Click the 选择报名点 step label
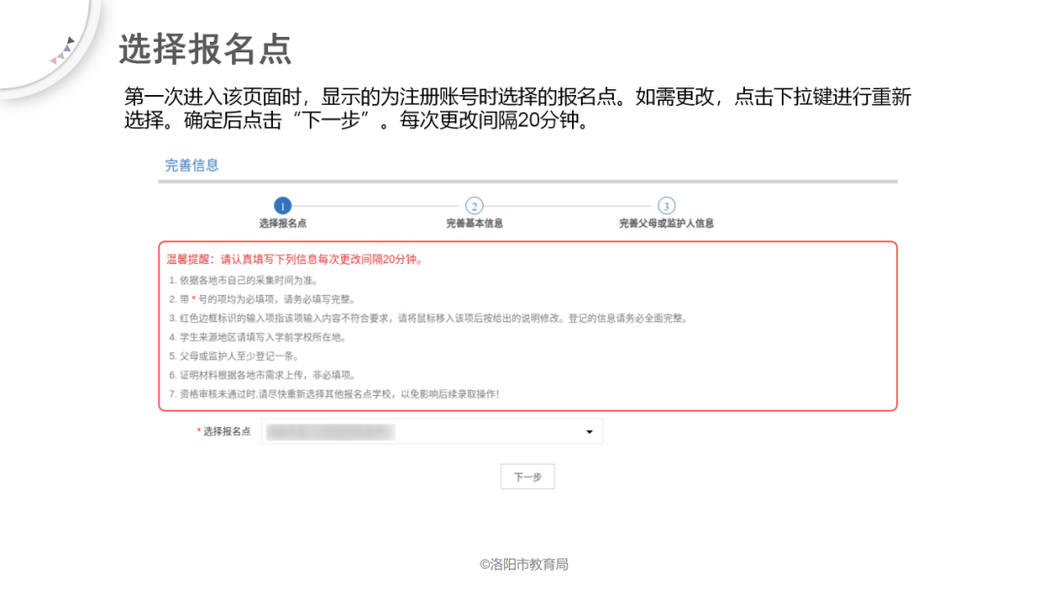Image resolution: width=1049 pixels, height=590 pixels. 283,221
